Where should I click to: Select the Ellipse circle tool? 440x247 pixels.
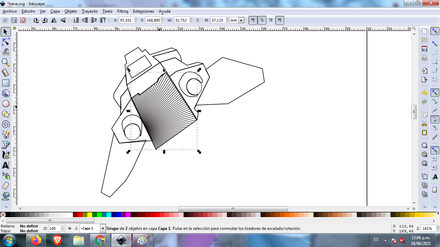coord(5,104)
